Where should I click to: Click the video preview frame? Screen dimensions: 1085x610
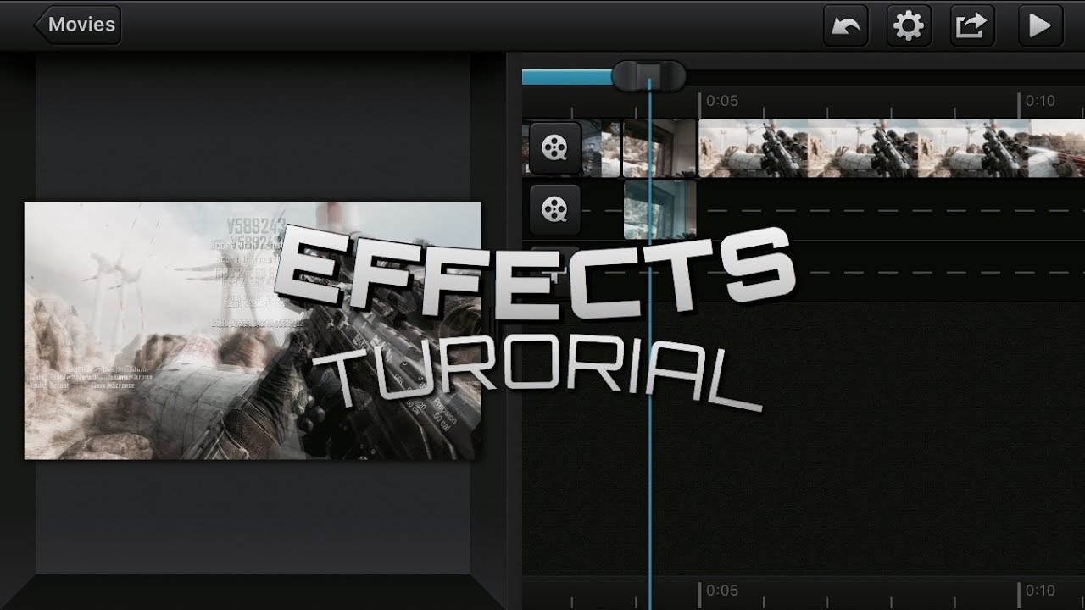click(x=253, y=331)
